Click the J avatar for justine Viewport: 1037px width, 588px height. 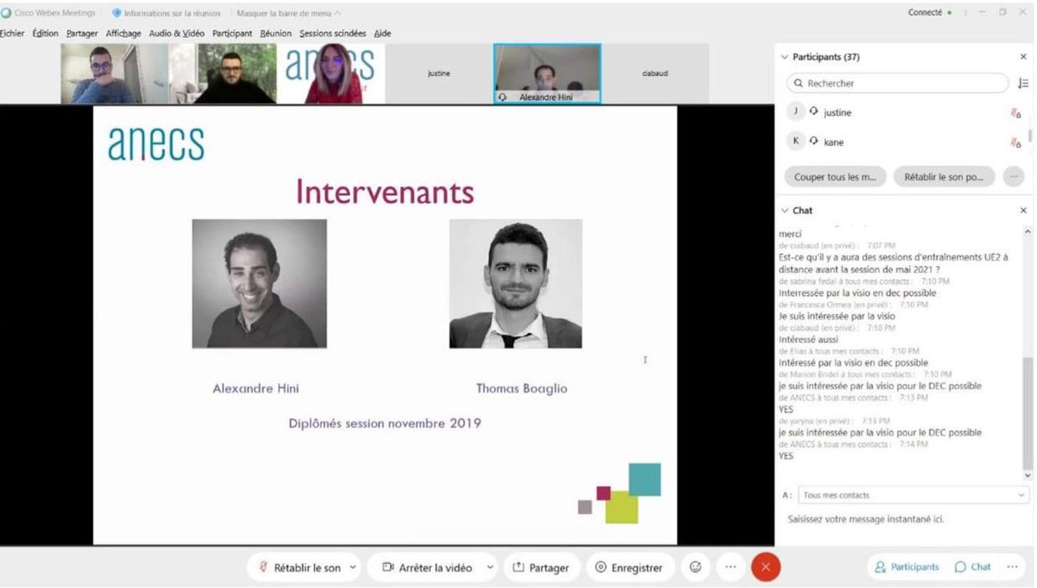(797, 112)
